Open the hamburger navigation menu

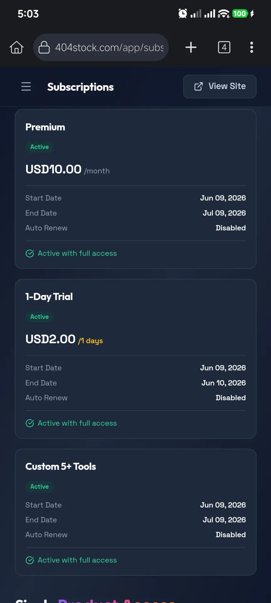[26, 86]
